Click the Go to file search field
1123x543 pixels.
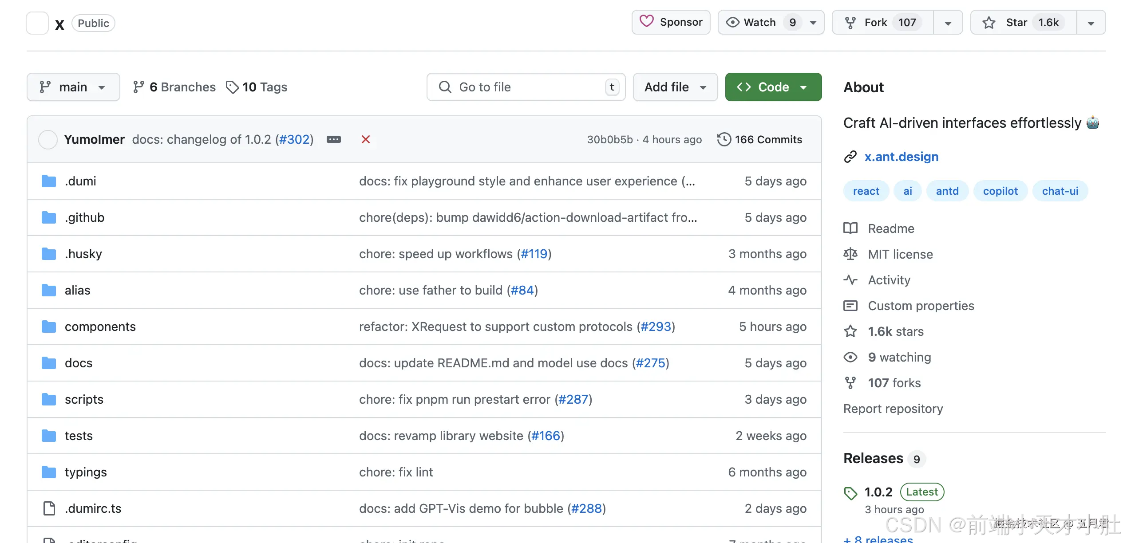(526, 87)
